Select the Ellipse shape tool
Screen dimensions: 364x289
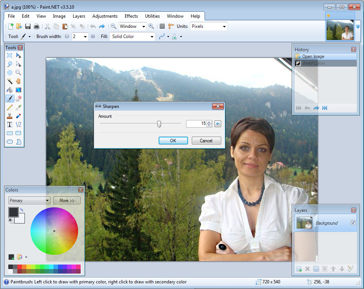tap(9, 141)
